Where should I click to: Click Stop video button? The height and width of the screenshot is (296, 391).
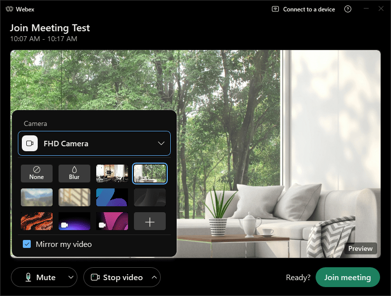point(117,277)
